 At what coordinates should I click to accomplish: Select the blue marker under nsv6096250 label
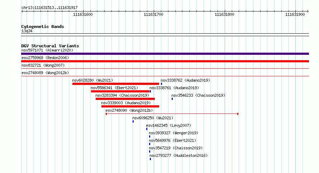click(x=133, y=121)
